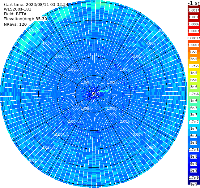Select the 6e-6 color scale value
200x188 pixels.
[x=194, y=80]
